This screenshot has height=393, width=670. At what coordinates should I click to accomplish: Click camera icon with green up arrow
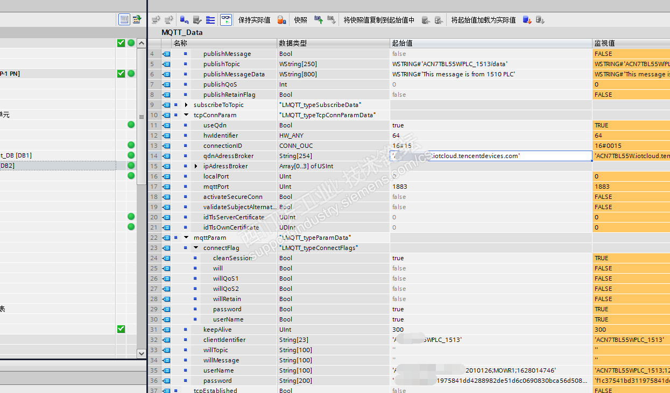pyautogui.click(x=319, y=20)
